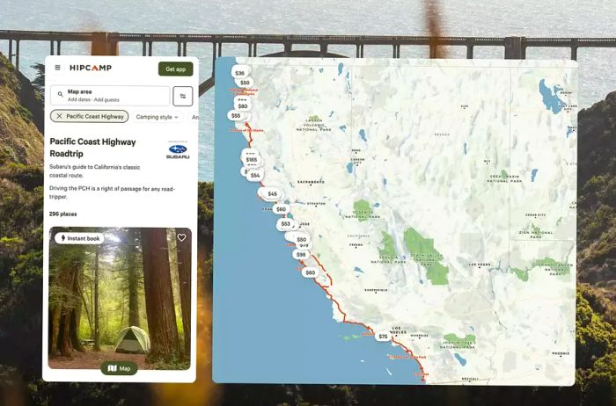Click the Hipcamp logo
Image resolution: width=616 pixels, height=406 pixels.
coord(91,68)
